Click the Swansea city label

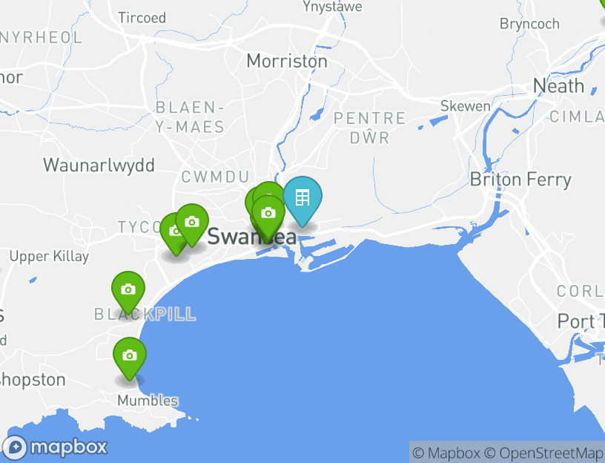252,237
